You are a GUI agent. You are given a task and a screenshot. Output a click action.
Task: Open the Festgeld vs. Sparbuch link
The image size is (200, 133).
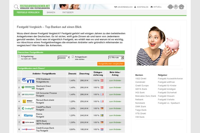pos(169,103)
